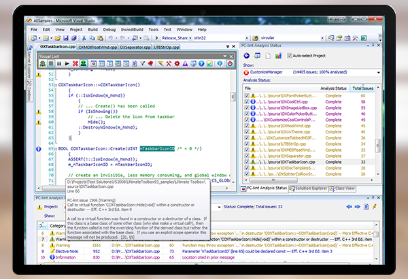Uncheck the OXTaskbarIcon.cpp file checkbox
The image size is (408, 279).
(x=247, y=162)
